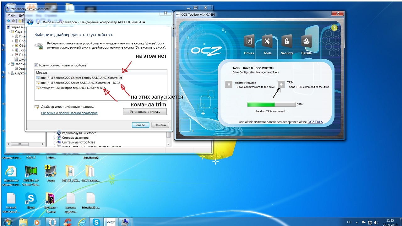The height and width of the screenshot is (226, 402).
Task: Select Радиомодули Bluetooth in device list
Action: (x=79, y=133)
